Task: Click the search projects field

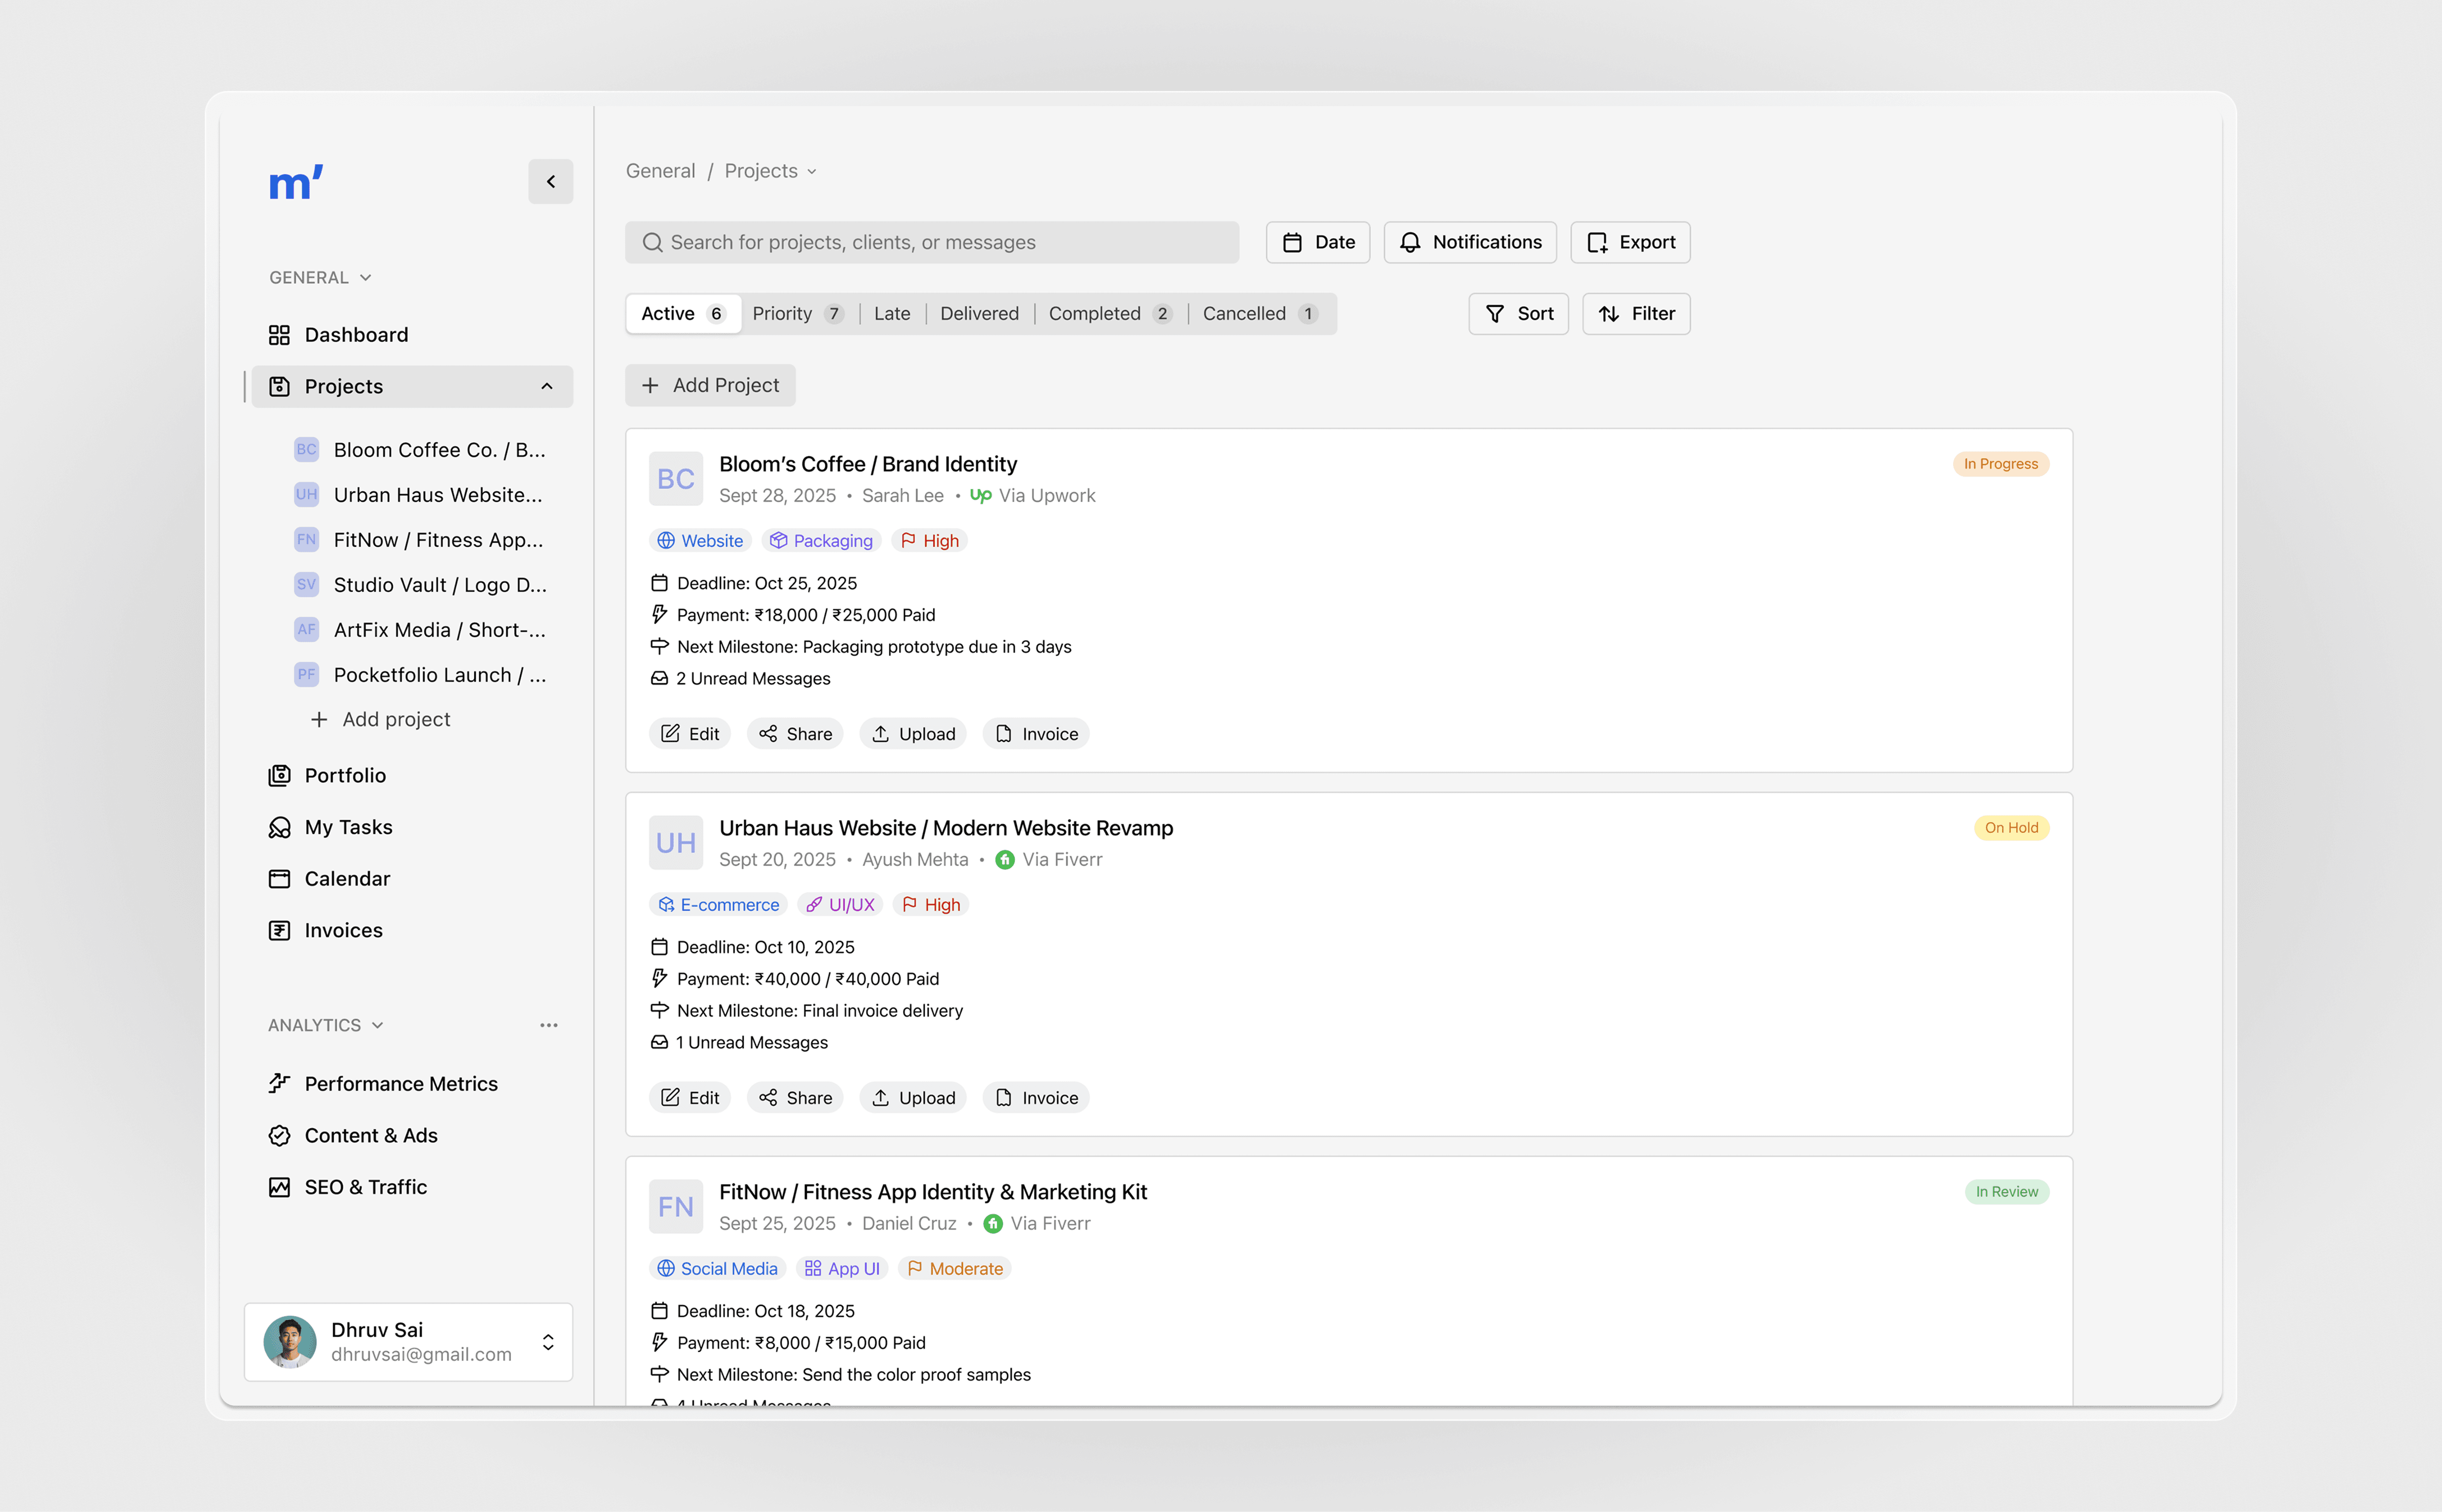Action: pos(931,242)
